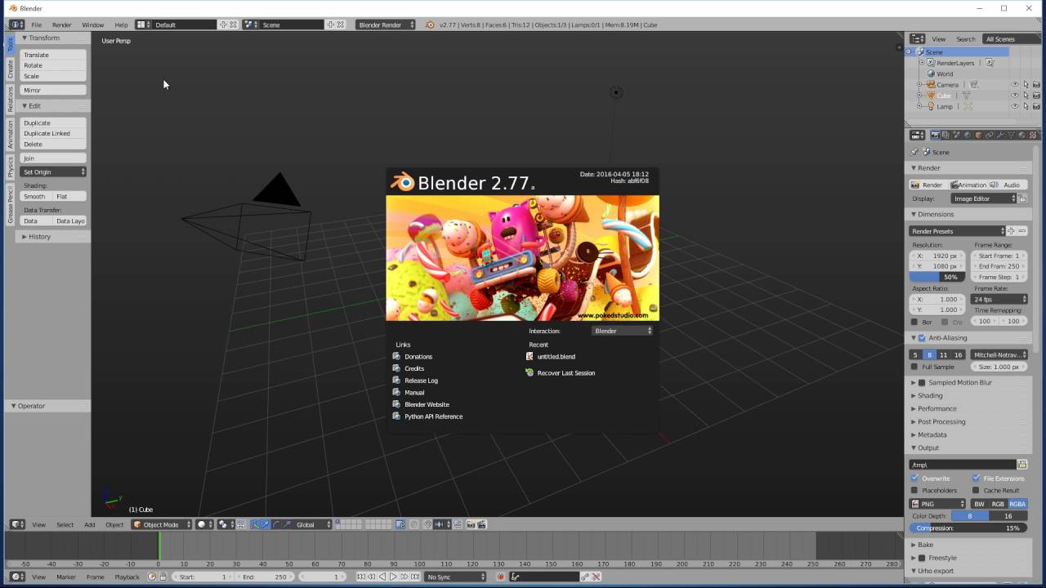Toggle restrict render camera icon for Cube
This screenshot has width=1046, height=588.
[x=1036, y=95]
